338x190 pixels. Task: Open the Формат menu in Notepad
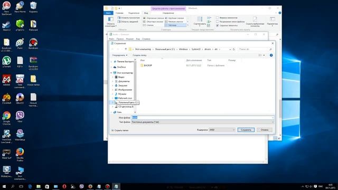coord(130,39)
